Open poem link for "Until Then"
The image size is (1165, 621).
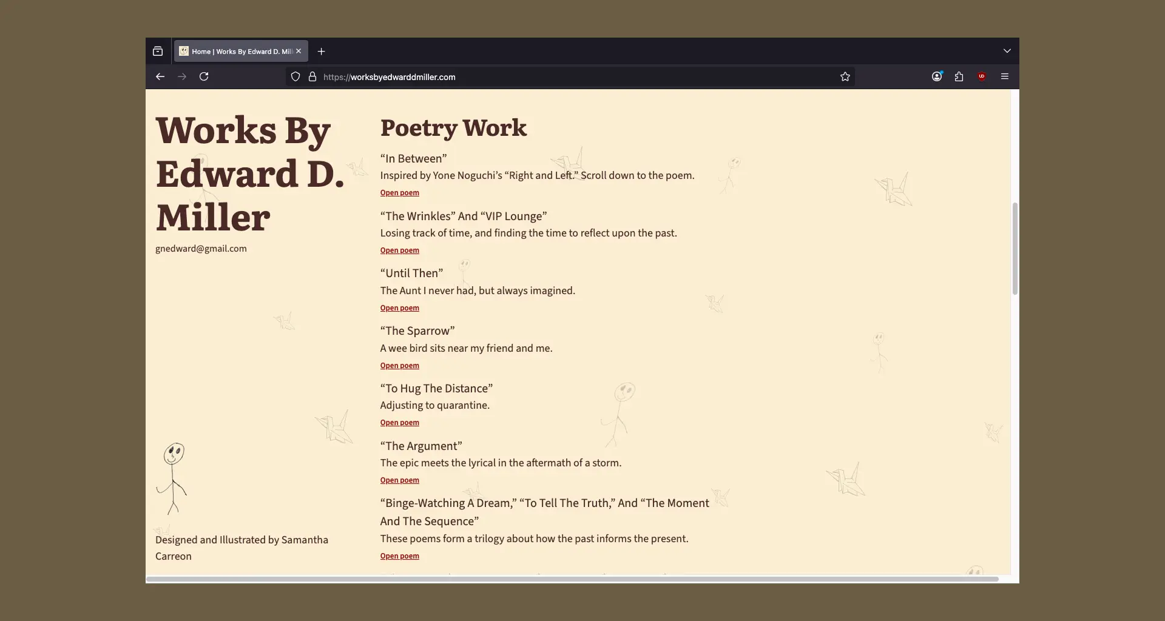[x=400, y=308]
